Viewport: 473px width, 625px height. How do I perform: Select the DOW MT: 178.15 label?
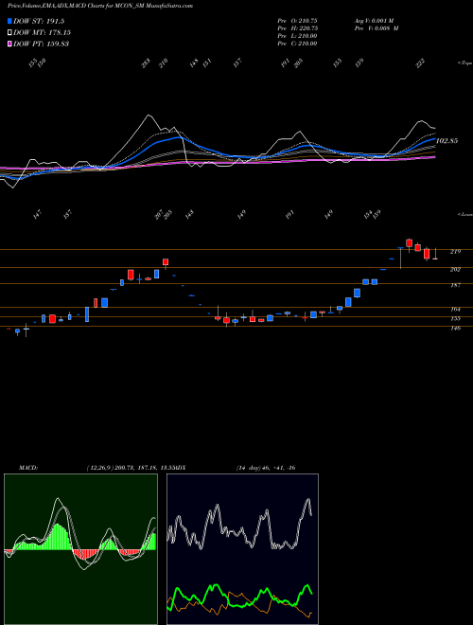[x=43, y=32]
